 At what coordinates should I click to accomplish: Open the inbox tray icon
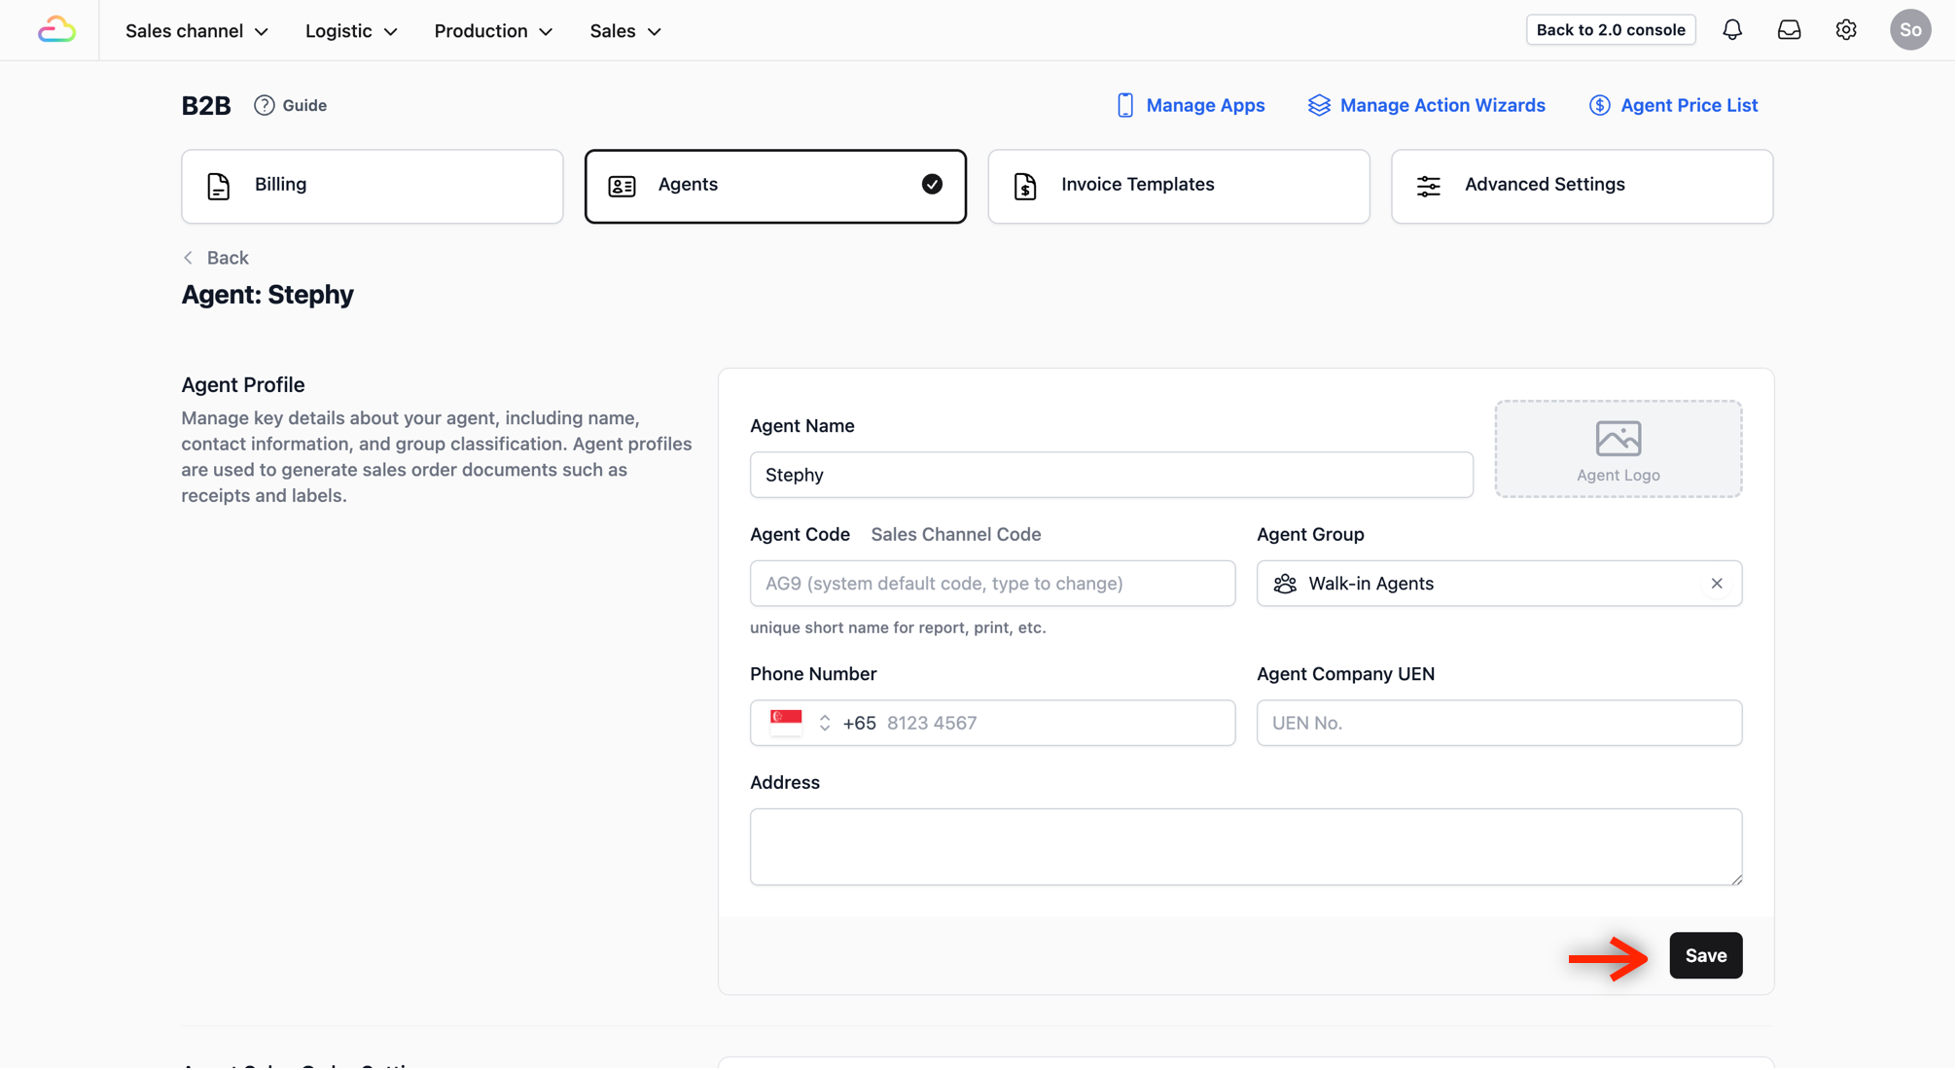[x=1789, y=30]
